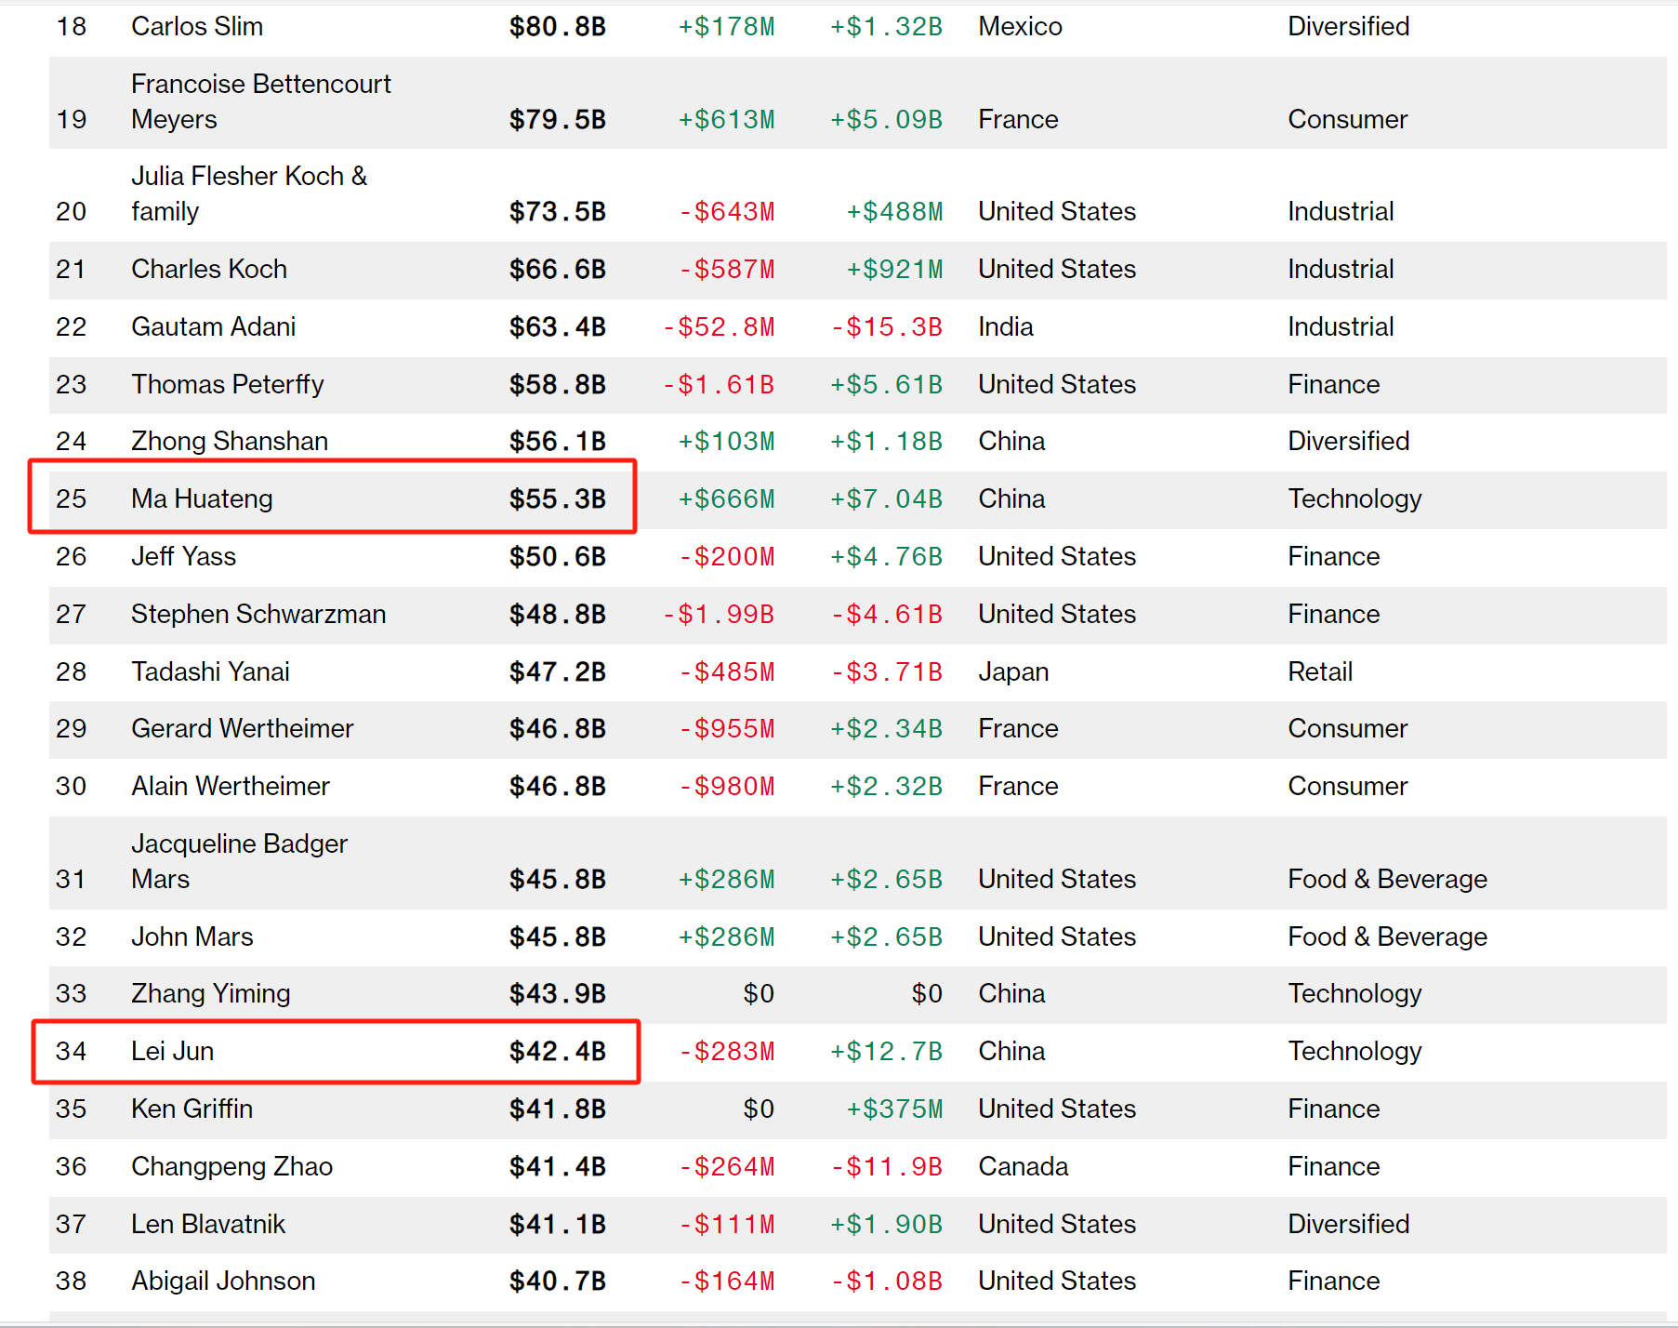Select Tadashi Yanai's row name
Image resolution: width=1678 pixels, height=1328 pixels.
tap(210, 672)
